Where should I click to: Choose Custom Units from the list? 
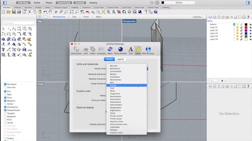(x=126, y=133)
